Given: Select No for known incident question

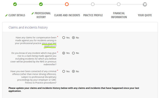Looking at the screenshot, I should coord(73,53).
